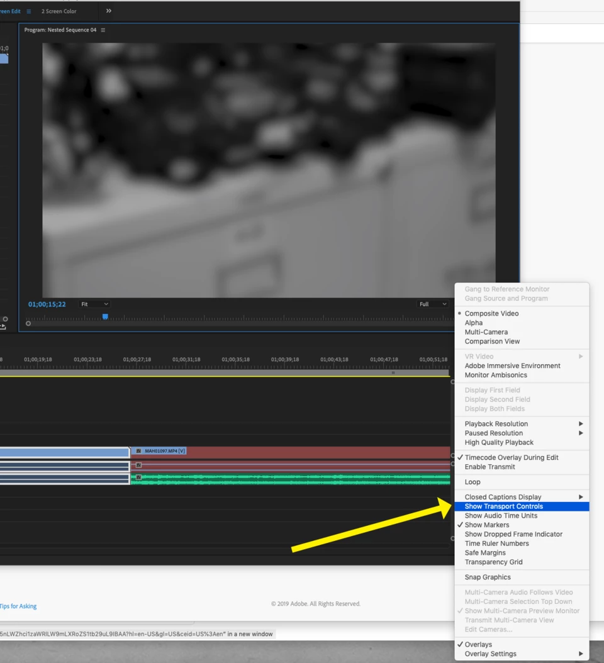Viewport: 604px width, 663px height.
Task: Click the fx badge on the green audio clip
Action: click(x=138, y=477)
